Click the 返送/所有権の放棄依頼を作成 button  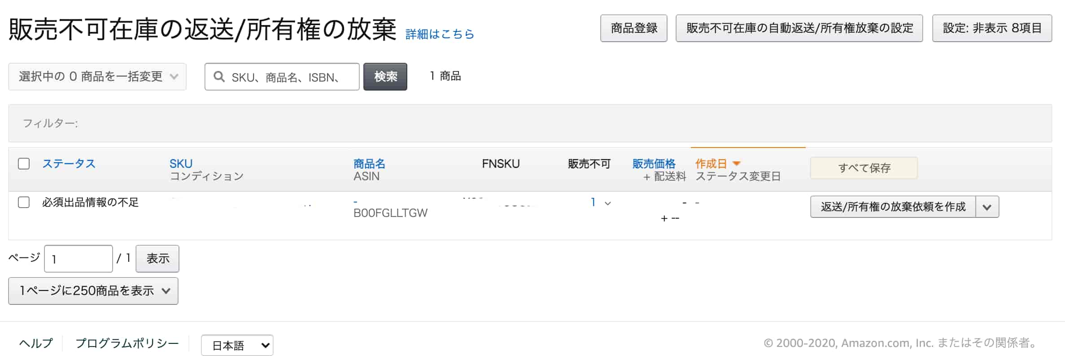[x=893, y=207]
